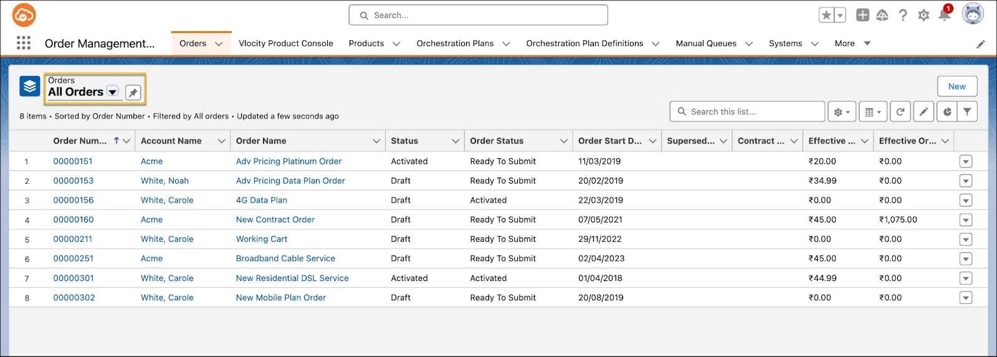This screenshot has height=357, width=997.
Task: Switch to Vlocity Product Console tab
Action: tap(286, 43)
